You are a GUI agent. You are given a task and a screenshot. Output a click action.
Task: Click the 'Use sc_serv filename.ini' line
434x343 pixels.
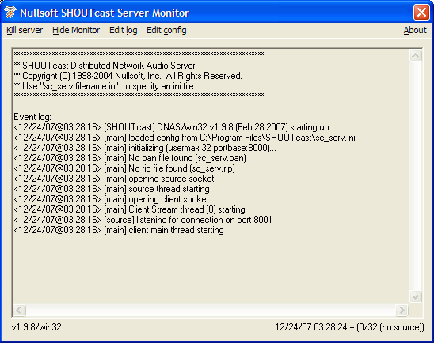(x=105, y=86)
